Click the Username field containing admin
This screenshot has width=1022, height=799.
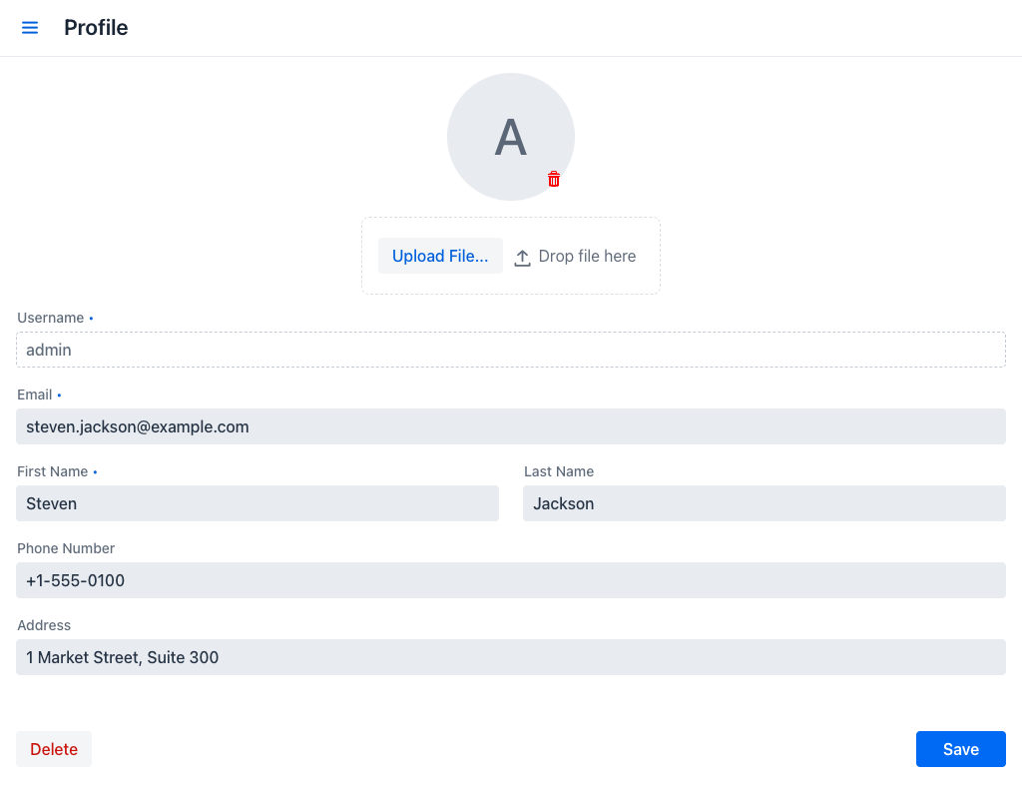510,350
